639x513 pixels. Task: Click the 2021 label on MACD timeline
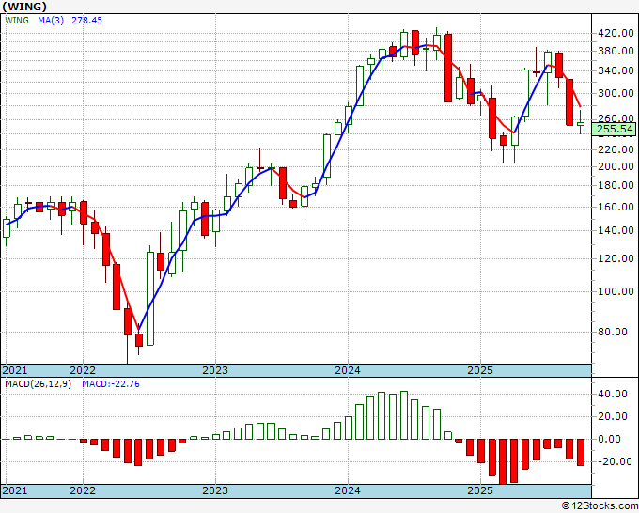[x=15, y=490]
